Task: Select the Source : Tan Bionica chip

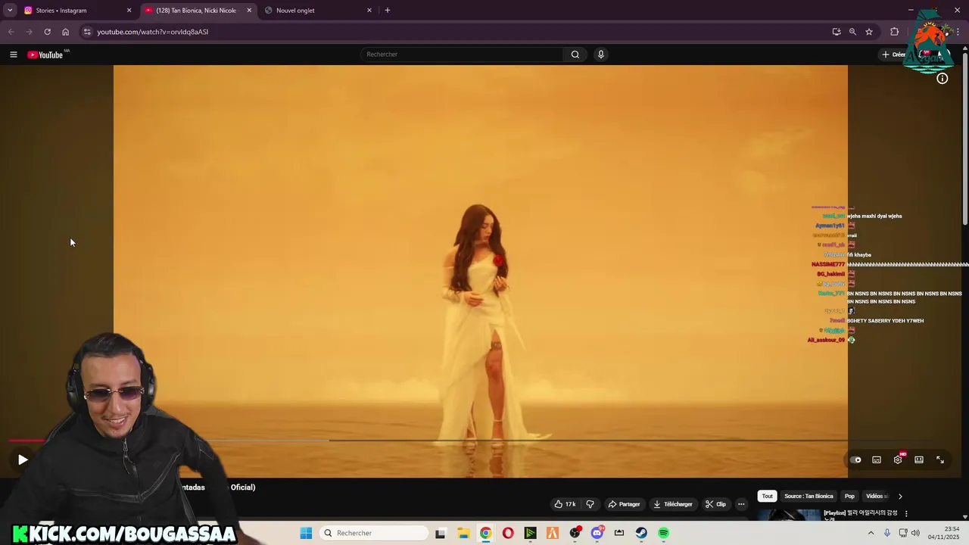Action: (809, 497)
